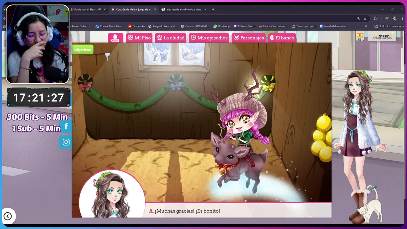Click the green Objetivos button

tap(83, 50)
